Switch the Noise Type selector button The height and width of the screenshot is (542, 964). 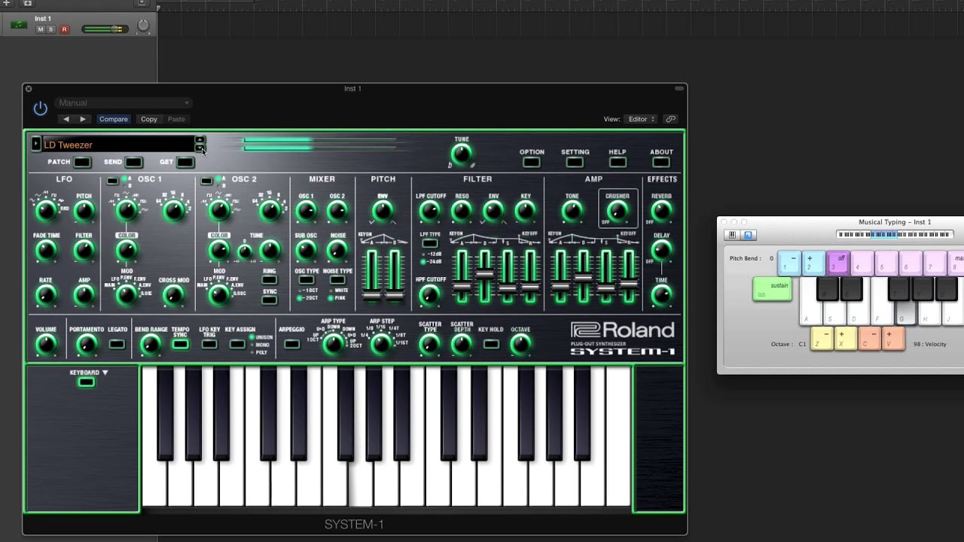(x=337, y=280)
